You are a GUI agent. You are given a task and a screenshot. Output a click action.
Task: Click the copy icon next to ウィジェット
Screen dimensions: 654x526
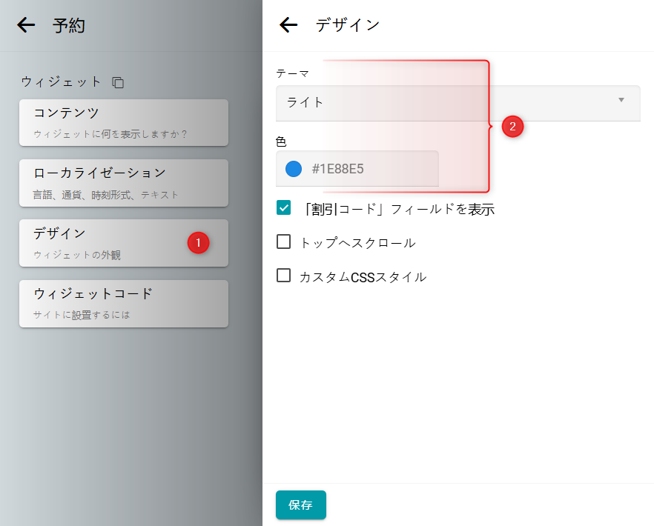click(x=118, y=82)
